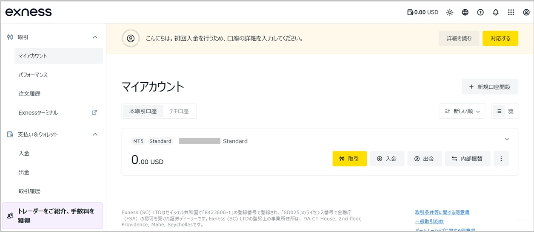Screen dimensions: 534x232
Task: Open three-dot more options on account card
Action: 501,159
